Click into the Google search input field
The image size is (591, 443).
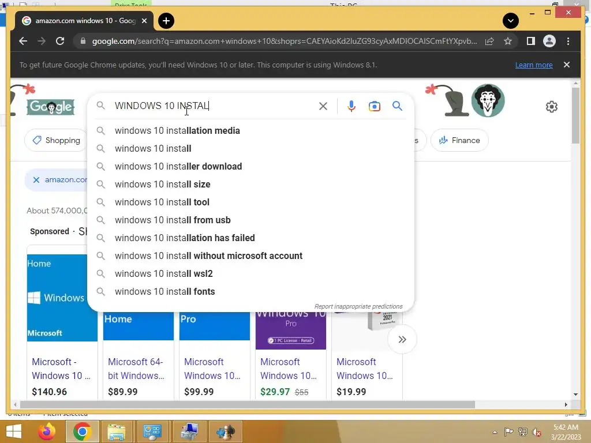point(213,106)
